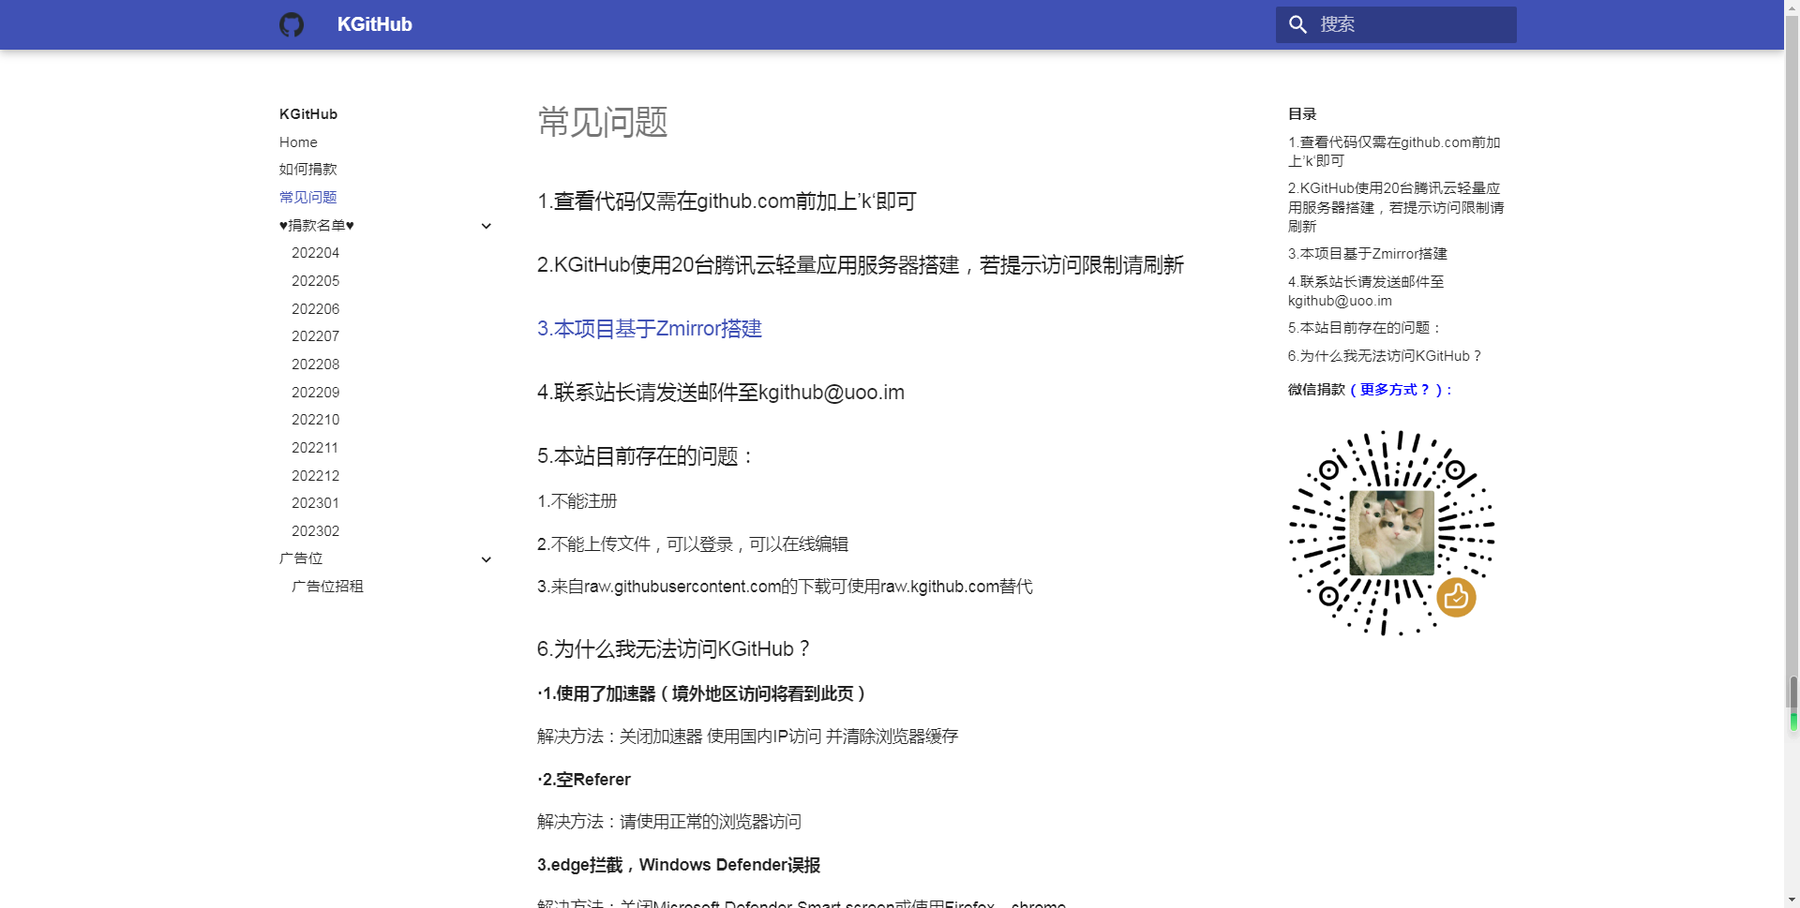Open the 广告位招租 page
1800x908 pixels.
pyautogui.click(x=327, y=587)
